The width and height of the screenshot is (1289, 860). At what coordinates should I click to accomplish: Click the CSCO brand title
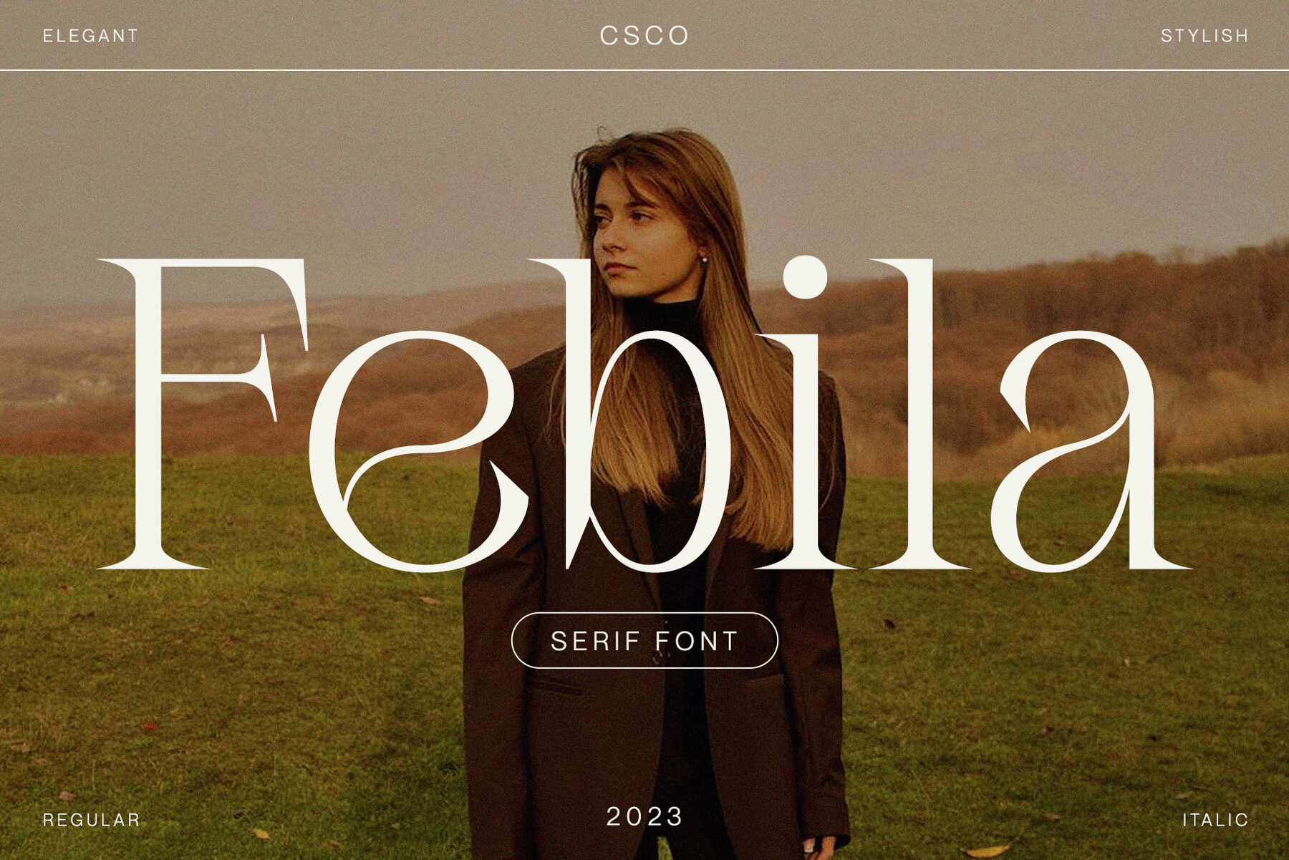pos(644,35)
